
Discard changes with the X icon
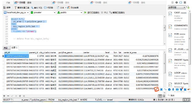point(16,96)
